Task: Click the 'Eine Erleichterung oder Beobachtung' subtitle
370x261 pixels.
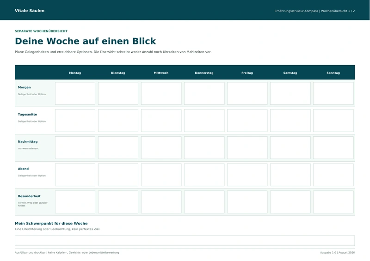Action: [43, 229]
